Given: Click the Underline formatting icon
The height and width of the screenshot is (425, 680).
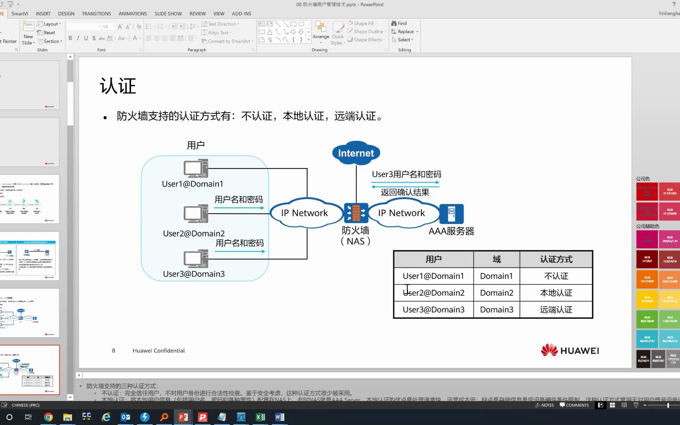Looking at the screenshot, I should (x=86, y=38).
